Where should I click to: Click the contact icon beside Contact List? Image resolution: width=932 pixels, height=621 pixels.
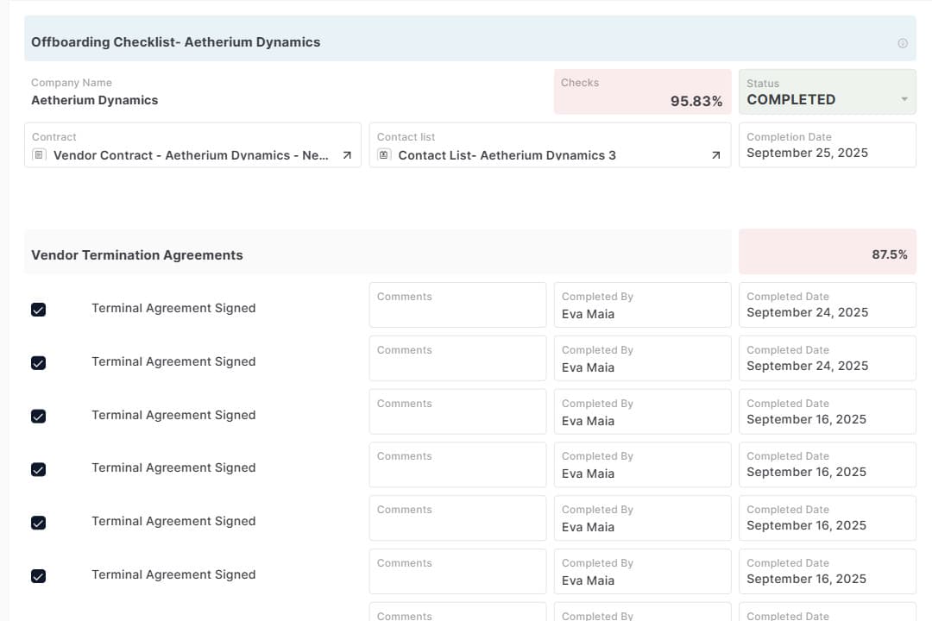click(x=384, y=155)
